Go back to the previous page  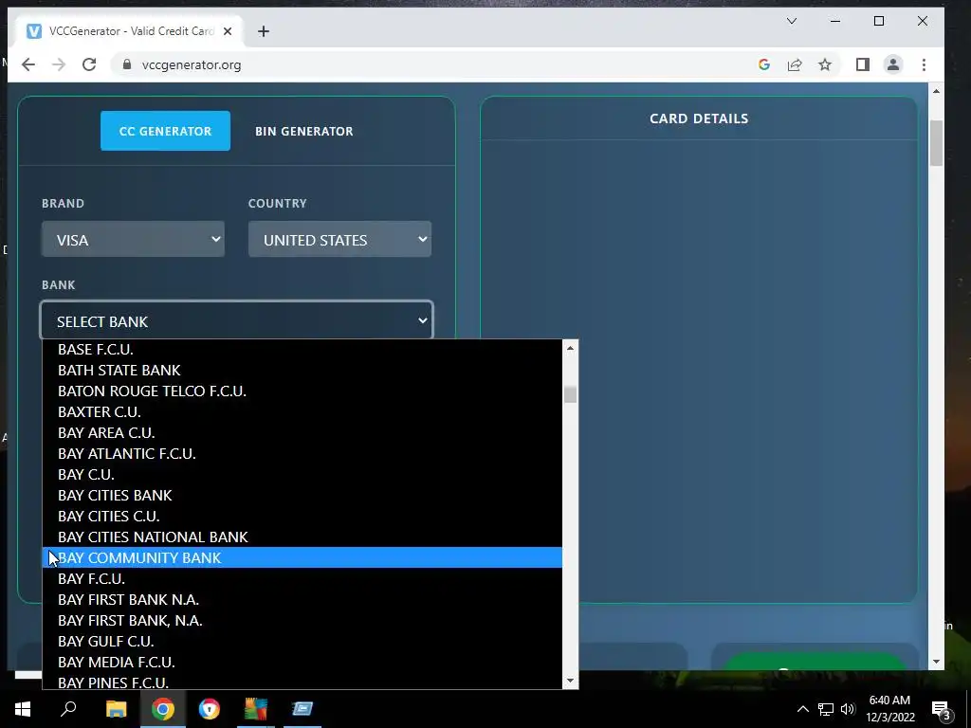(x=28, y=64)
